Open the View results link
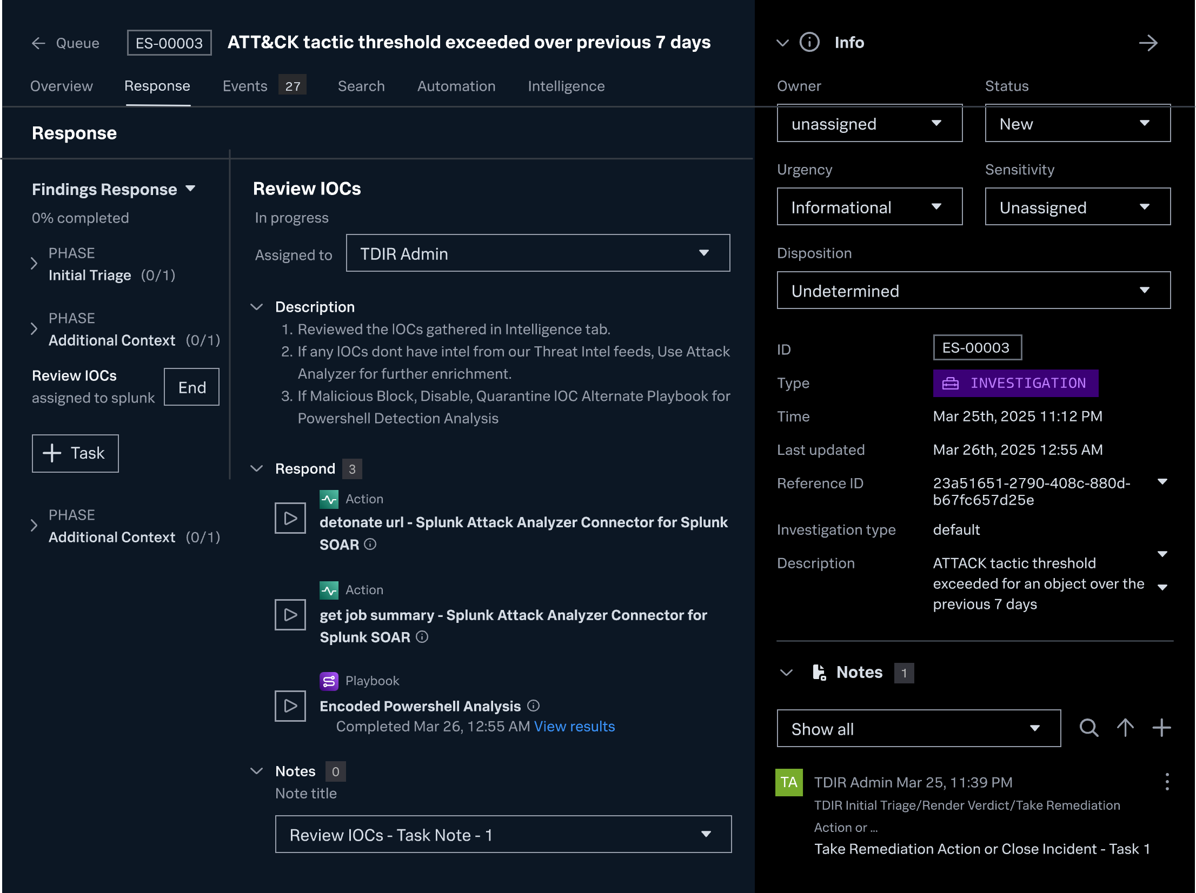 (574, 726)
